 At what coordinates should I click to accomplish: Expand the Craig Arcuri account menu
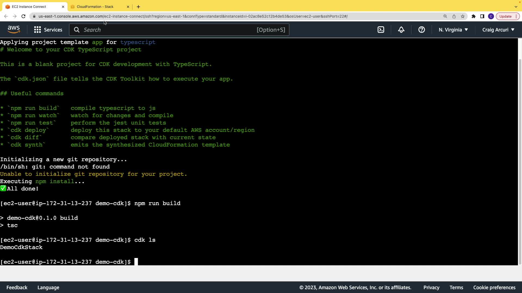tap(498, 30)
